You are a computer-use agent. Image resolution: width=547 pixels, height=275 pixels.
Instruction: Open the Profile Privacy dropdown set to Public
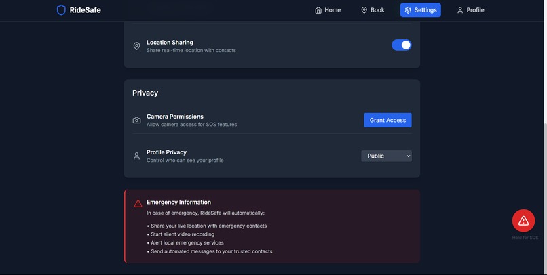point(386,156)
